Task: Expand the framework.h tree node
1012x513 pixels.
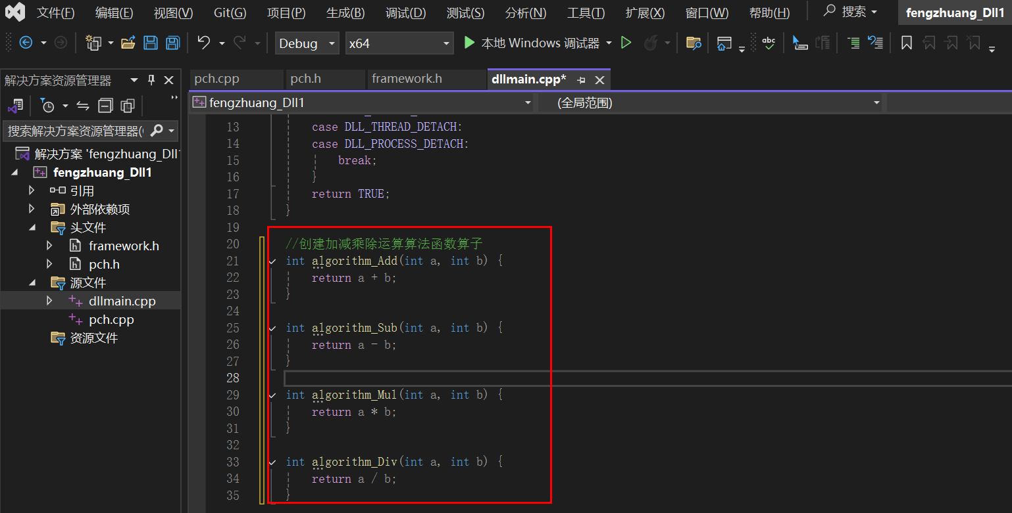Action: (x=49, y=246)
